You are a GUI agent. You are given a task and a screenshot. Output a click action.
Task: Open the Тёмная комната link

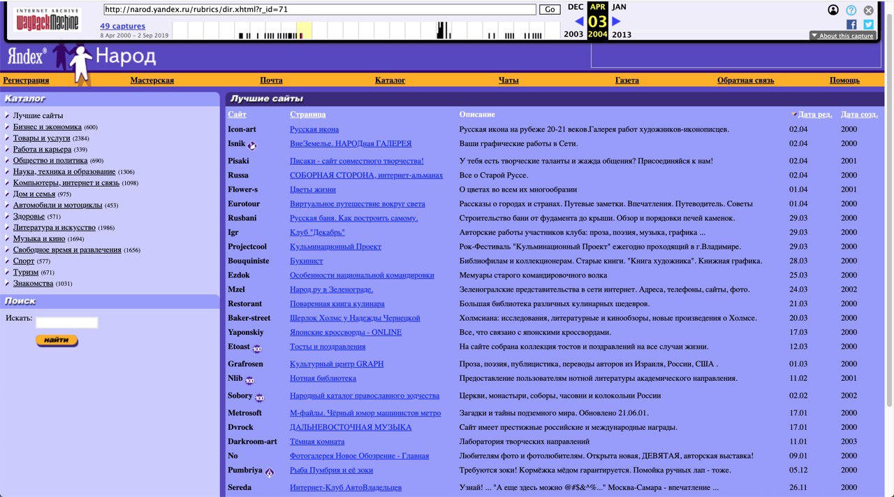click(x=317, y=442)
